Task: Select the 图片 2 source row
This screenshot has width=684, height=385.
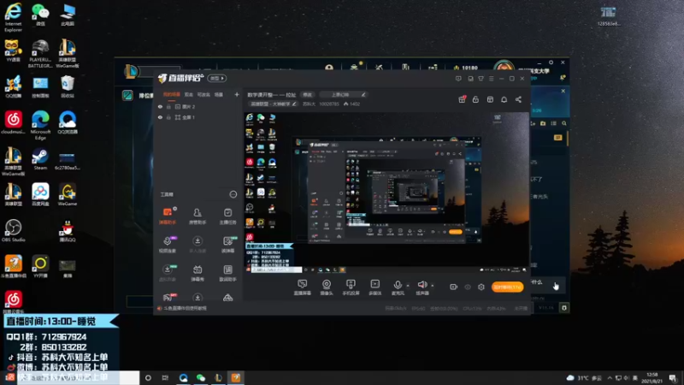Action: coord(198,106)
